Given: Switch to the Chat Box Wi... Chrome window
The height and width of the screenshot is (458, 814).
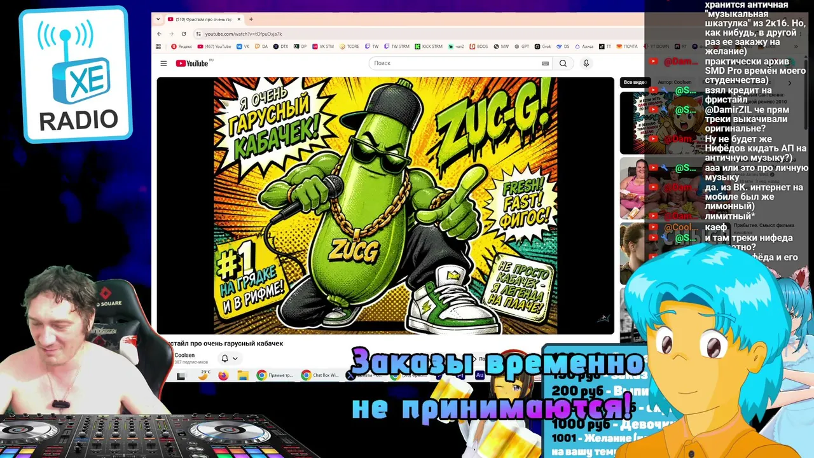Looking at the screenshot, I should pos(320,375).
